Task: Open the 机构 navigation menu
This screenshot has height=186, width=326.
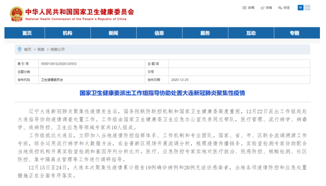Action: pyautogui.click(x=68, y=33)
